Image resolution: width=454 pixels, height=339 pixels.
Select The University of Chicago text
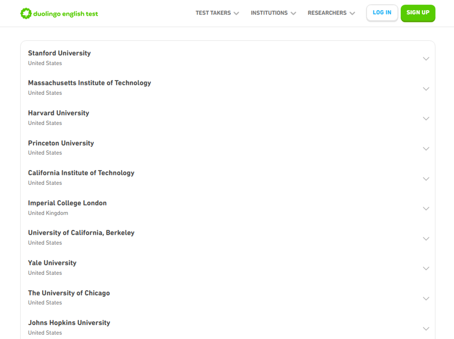pyautogui.click(x=69, y=293)
